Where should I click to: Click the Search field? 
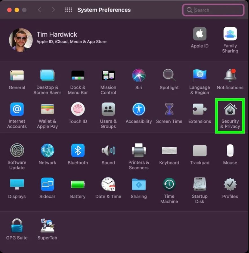tap(213, 10)
